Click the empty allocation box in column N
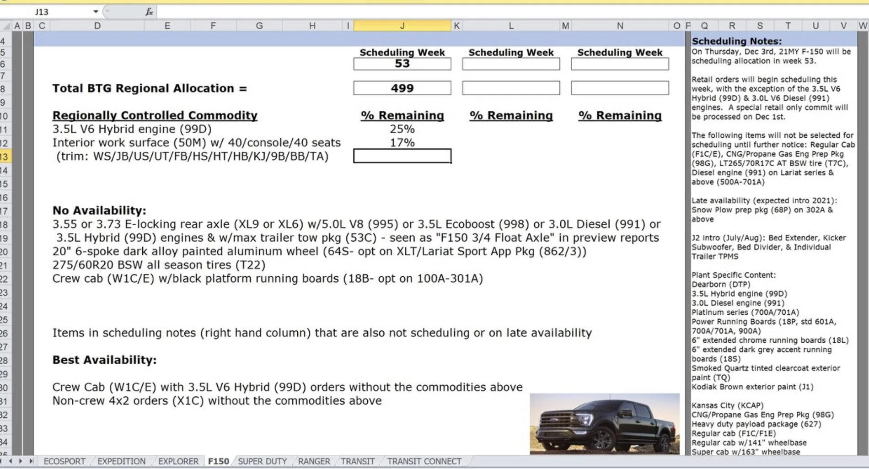This screenshot has width=869, height=469. [620, 88]
